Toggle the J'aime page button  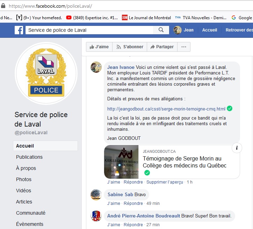tap(99, 47)
